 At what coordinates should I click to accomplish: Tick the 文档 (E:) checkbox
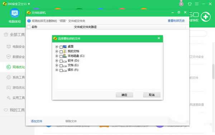(61, 66)
